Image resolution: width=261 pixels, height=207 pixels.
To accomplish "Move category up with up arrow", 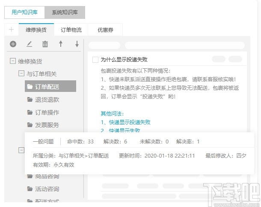I will tap(61, 44).
